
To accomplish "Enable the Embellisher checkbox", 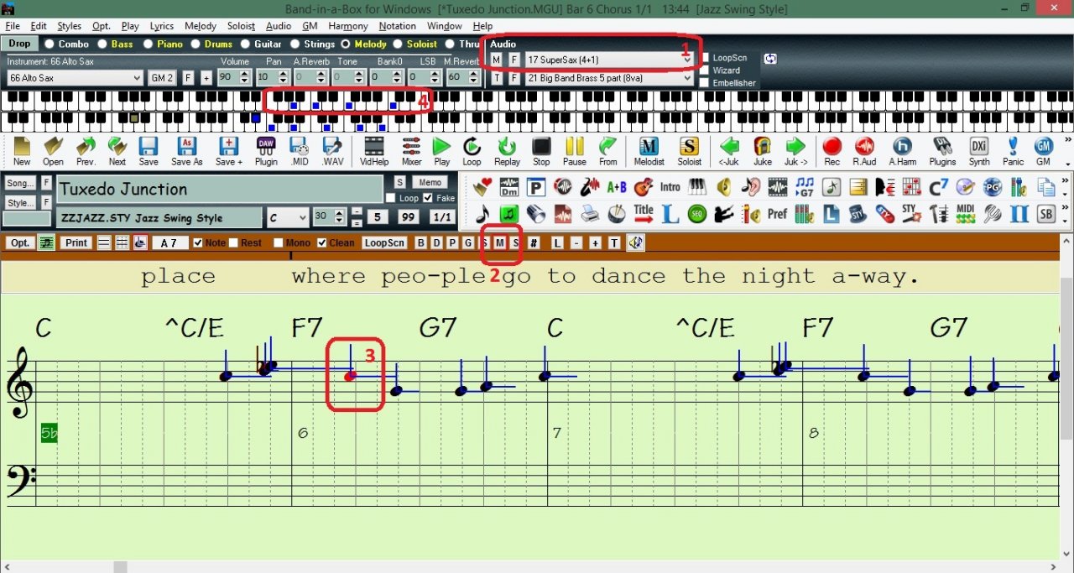I will point(705,83).
